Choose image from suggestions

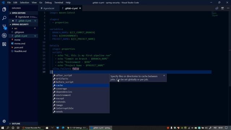point(81,105)
